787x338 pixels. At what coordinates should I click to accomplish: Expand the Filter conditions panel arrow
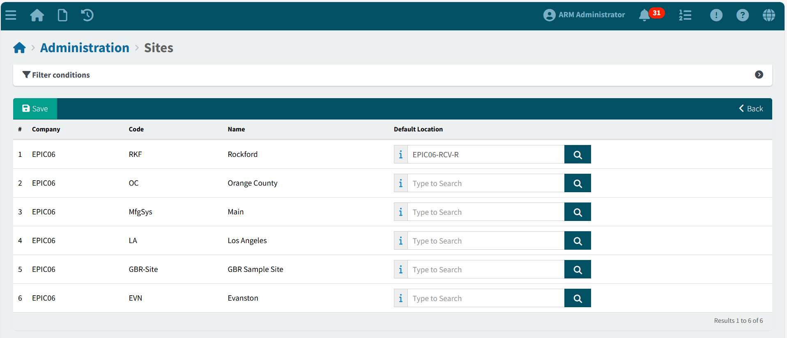(x=759, y=75)
